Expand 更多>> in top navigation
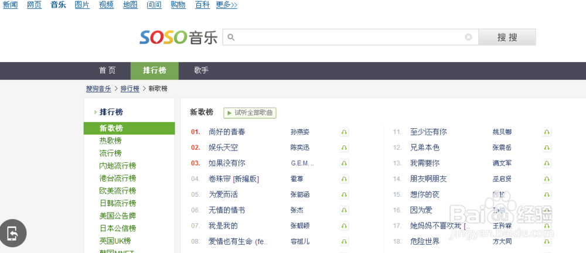This screenshot has width=586, height=253. [226, 5]
